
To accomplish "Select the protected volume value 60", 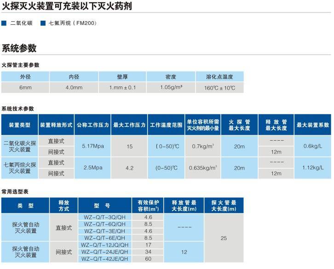I will pyautogui.click(x=148, y=259).
